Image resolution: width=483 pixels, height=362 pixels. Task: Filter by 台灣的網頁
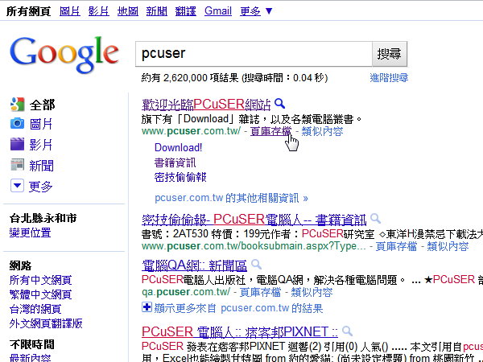(x=35, y=309)
